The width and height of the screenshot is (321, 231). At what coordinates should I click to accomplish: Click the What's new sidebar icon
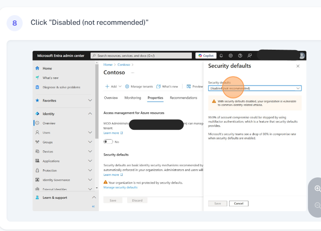click(x=37, y=78)
